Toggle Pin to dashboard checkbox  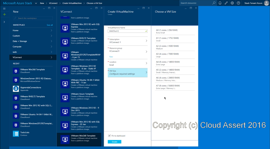109,135
